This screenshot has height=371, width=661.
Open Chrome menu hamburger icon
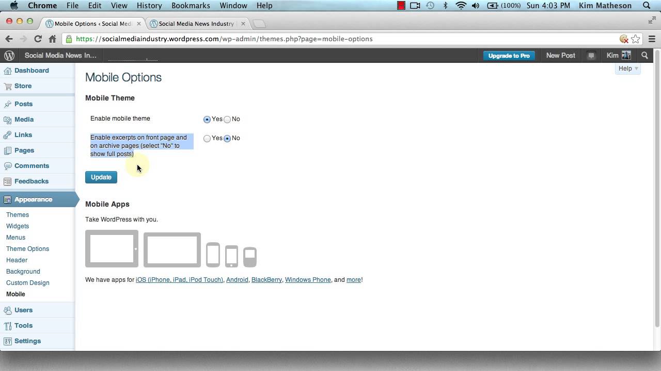[652, 39]
